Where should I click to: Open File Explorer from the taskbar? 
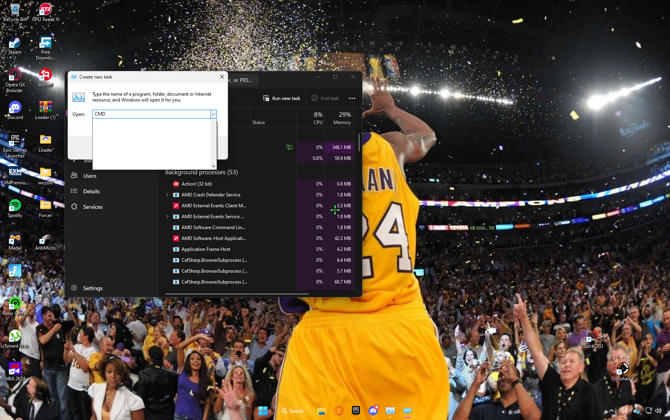[x=321, y=411]
